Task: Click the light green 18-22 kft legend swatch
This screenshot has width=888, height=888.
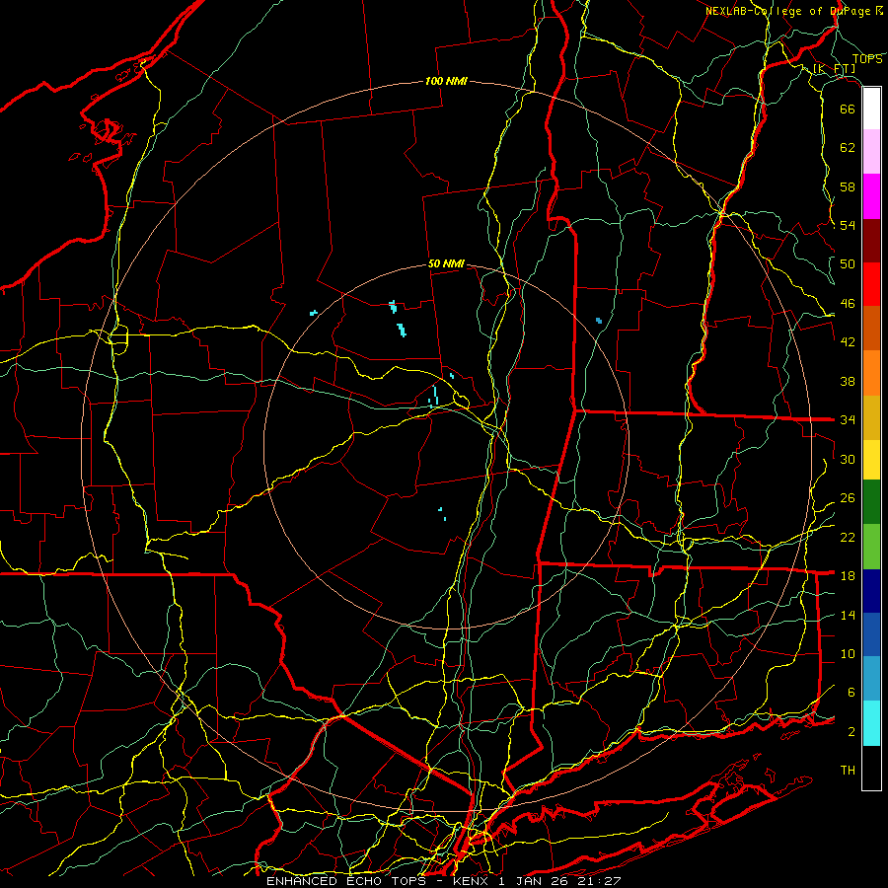Action: [x=871, y=547]
